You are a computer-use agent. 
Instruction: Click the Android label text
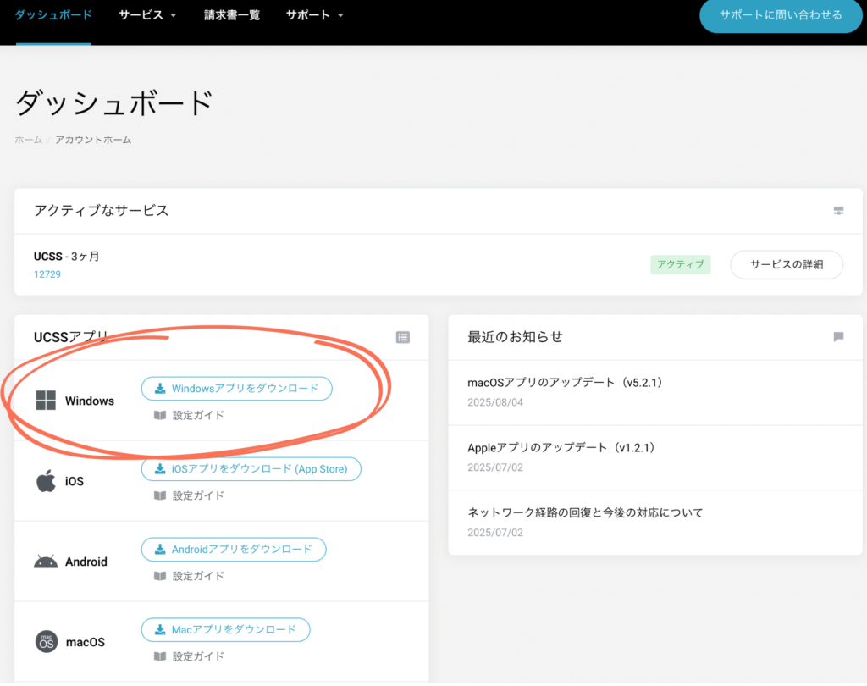[x=86, y=562]
